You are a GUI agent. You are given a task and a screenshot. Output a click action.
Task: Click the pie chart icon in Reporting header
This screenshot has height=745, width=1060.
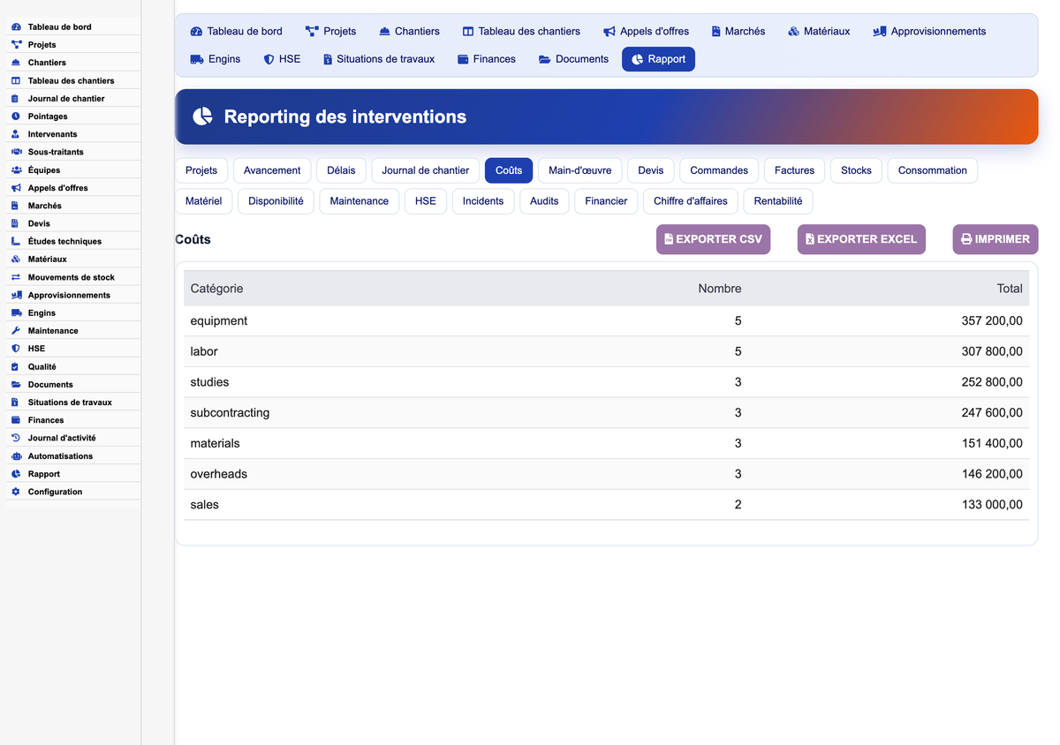(203, 117)
